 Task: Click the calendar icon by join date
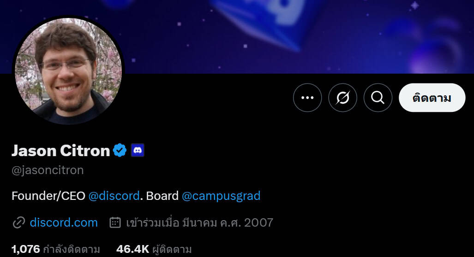[x=115, y=222]
